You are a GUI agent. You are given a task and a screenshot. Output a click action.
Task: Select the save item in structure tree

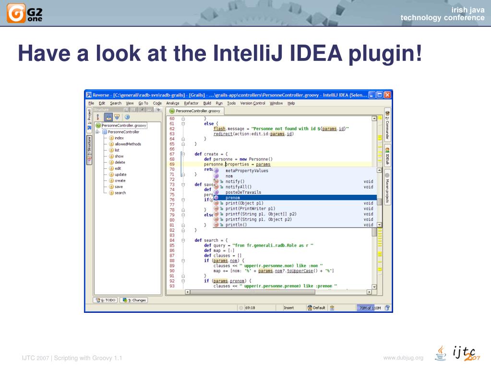pos(116,187)
